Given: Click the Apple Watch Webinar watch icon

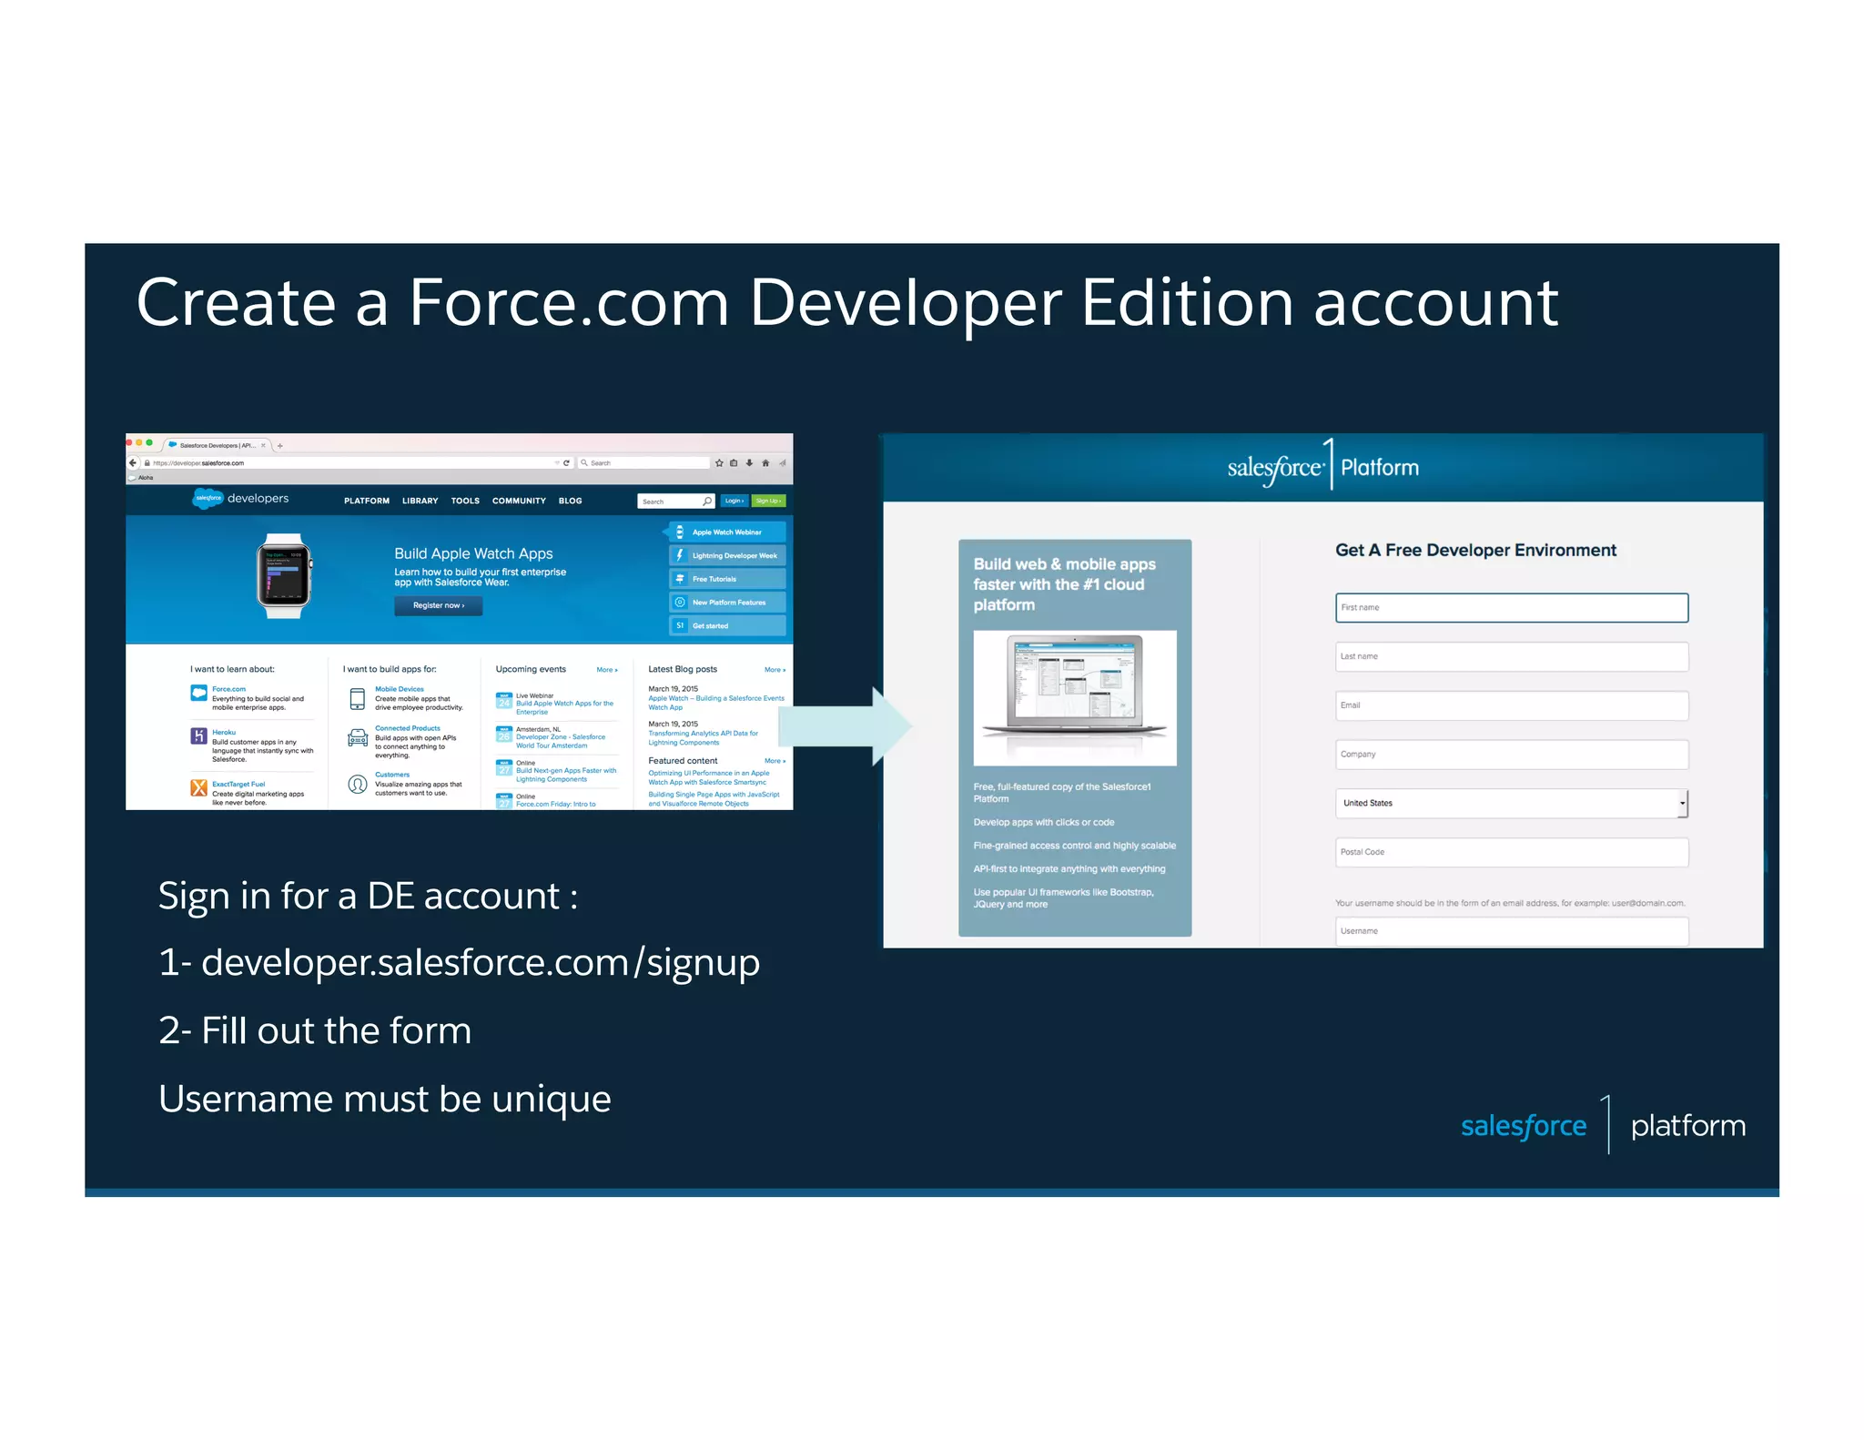Looking at the screenshot, I should click(x=680, y=532).
